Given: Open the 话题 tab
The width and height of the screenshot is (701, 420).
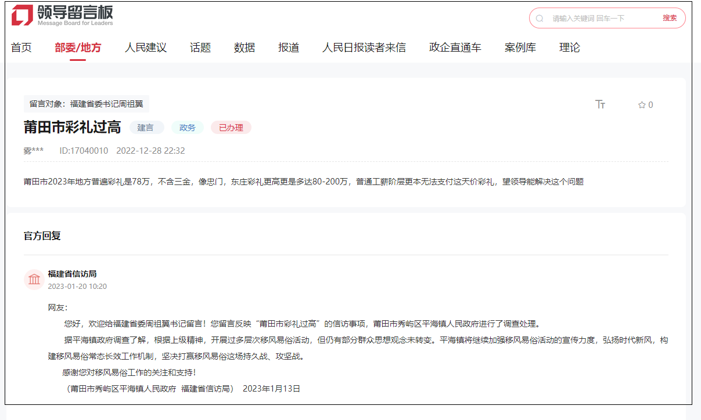Looking at the screenshot, I should coord(199,47).
